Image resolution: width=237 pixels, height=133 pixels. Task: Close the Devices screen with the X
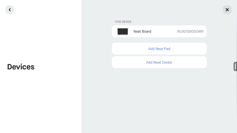coord(227,10)
